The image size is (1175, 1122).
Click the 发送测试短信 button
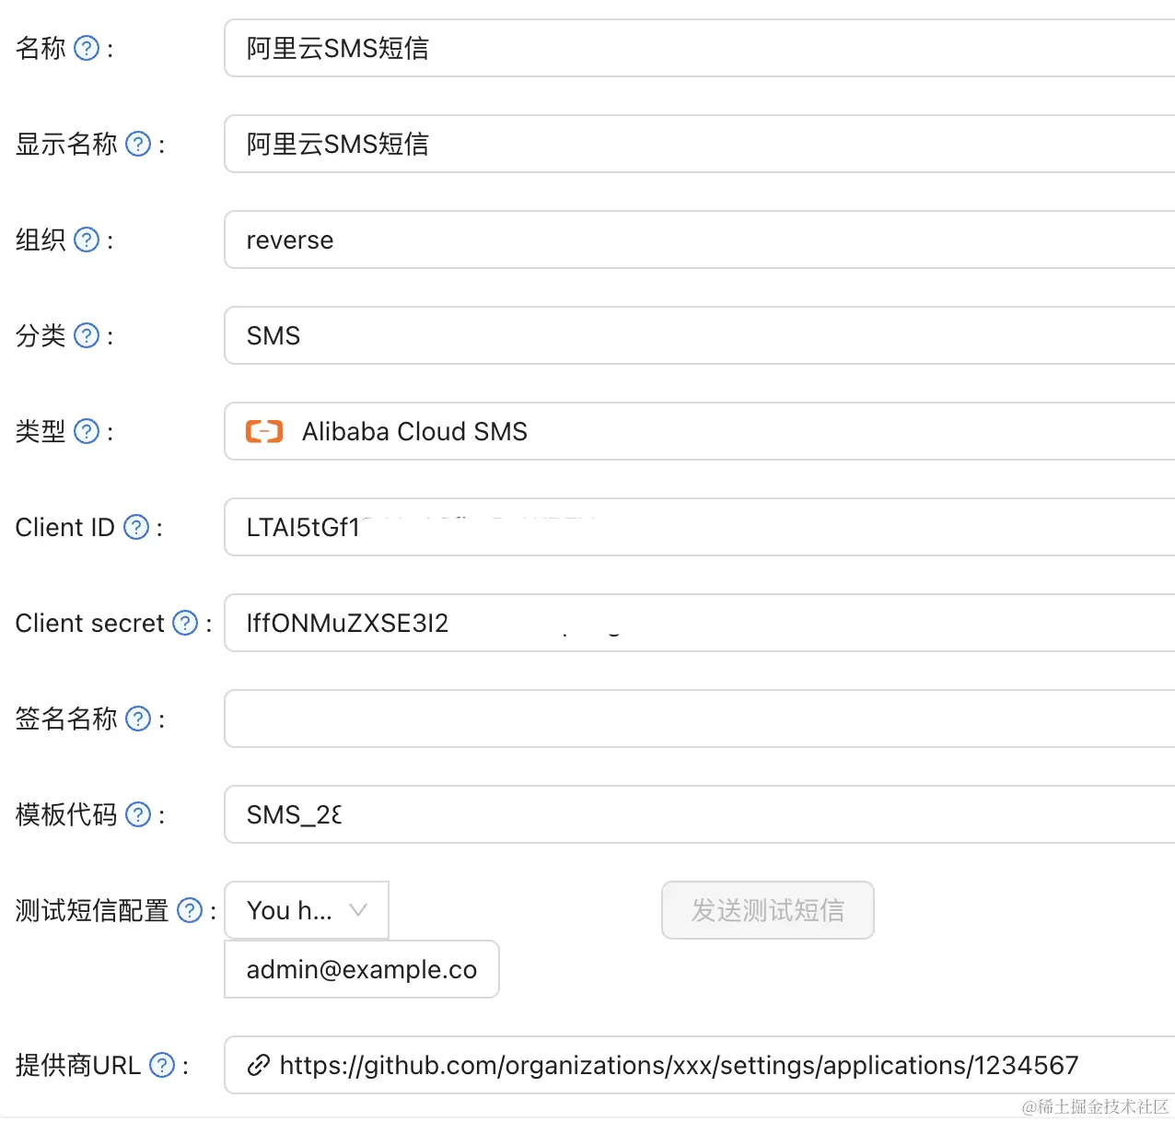point(768,910)
